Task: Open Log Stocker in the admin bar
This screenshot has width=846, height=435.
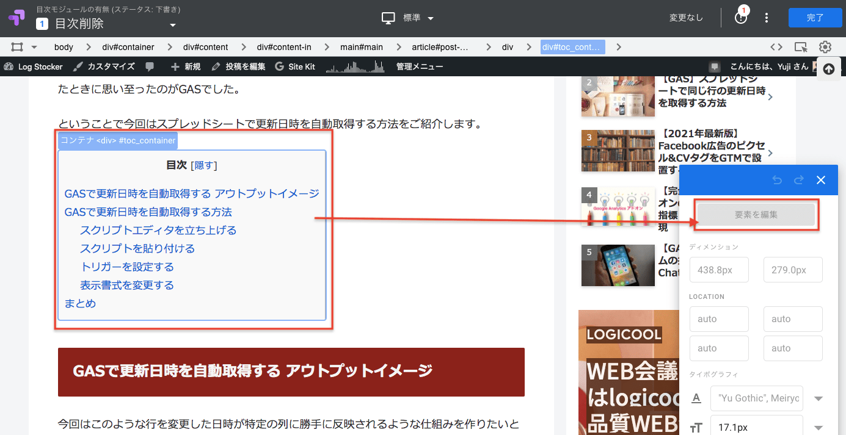Action: tap(34, 67)
